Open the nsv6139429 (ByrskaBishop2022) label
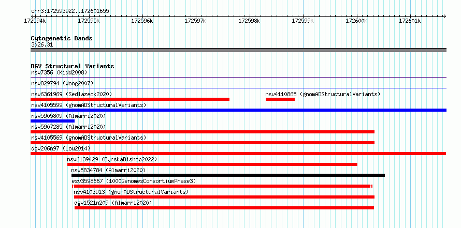Viewport: 461px width, 228px height. click(x=112, y=159)
